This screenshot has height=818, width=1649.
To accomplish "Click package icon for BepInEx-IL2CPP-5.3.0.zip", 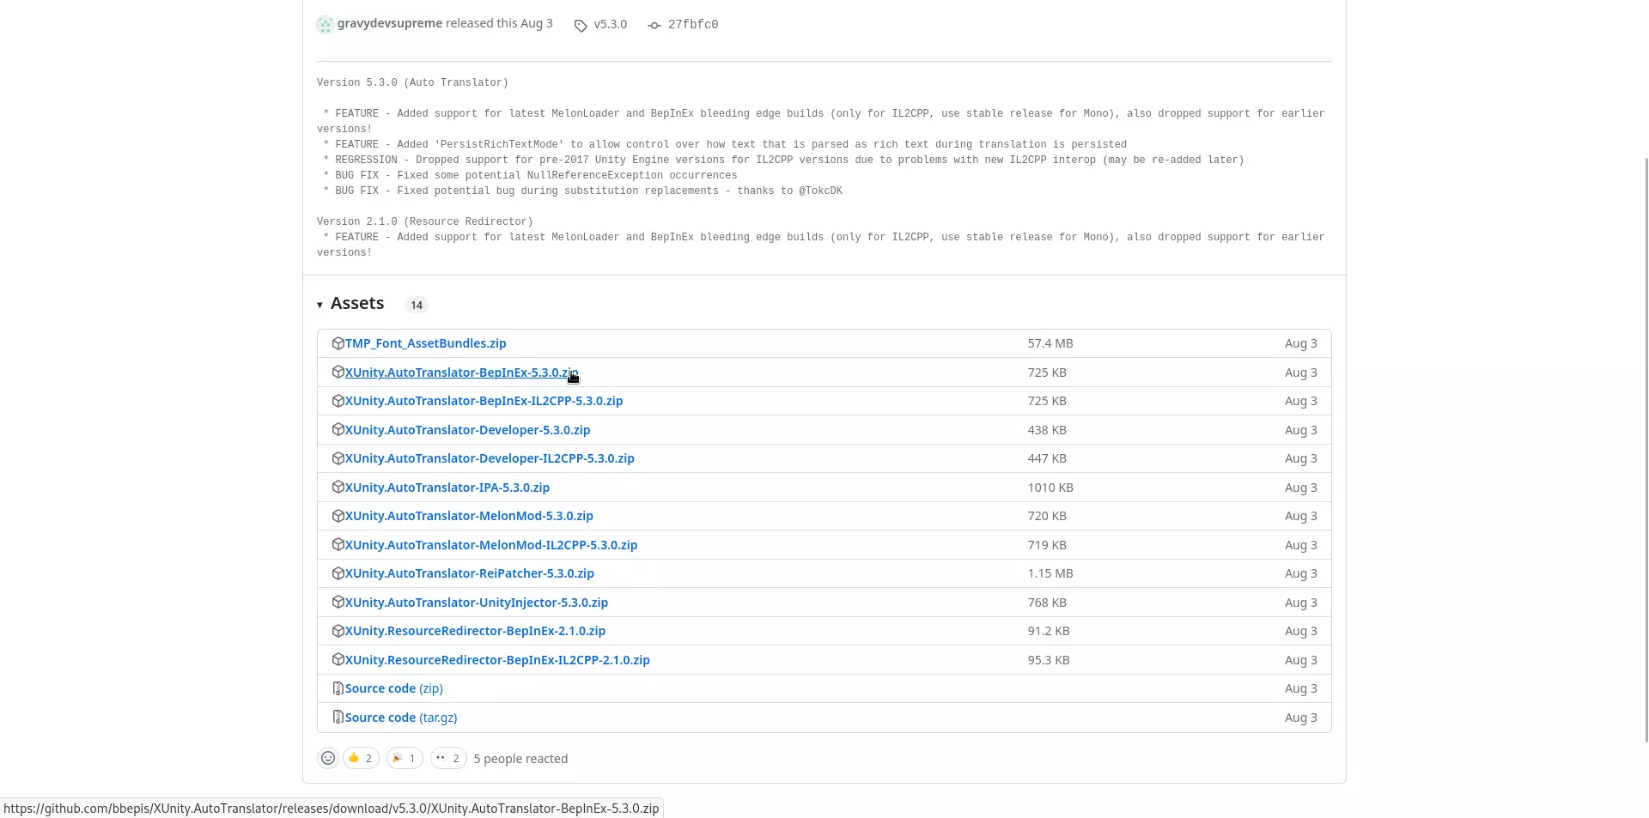I will click(338, 401).
